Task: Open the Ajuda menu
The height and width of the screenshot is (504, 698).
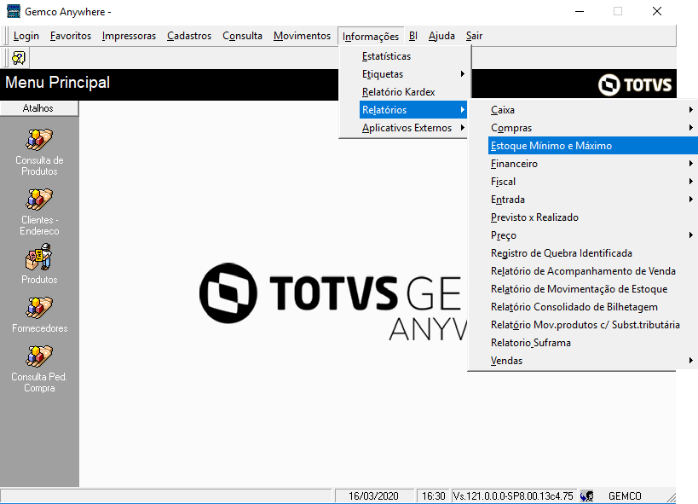Action: [441, 36]
